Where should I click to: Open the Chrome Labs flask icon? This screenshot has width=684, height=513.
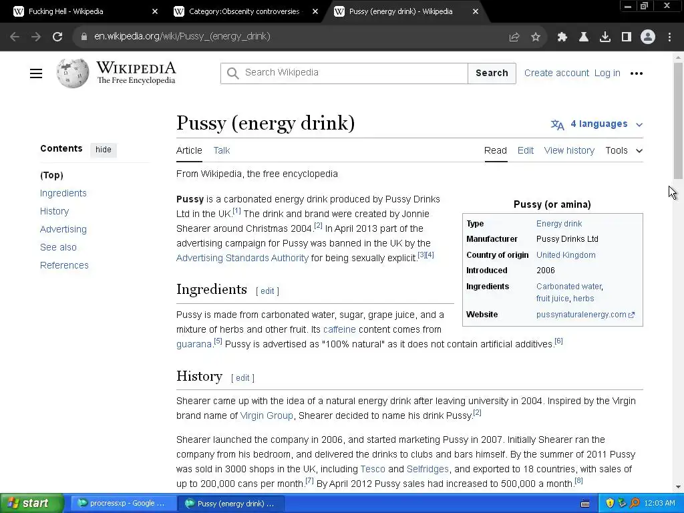coord(584,37)
